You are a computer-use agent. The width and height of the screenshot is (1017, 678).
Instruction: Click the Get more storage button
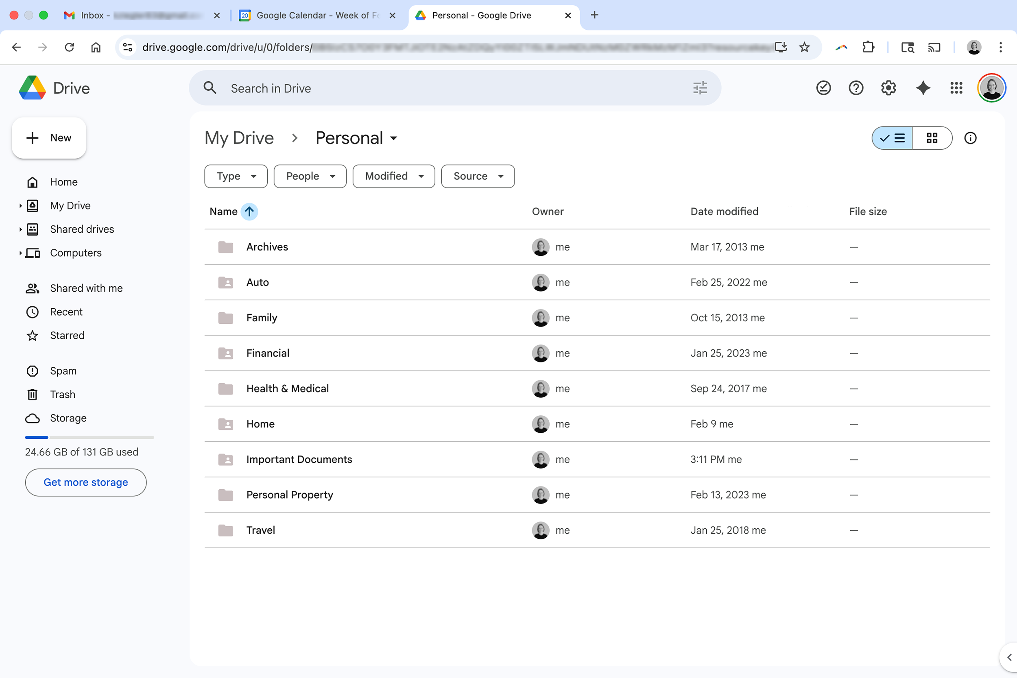click(85, 482)
